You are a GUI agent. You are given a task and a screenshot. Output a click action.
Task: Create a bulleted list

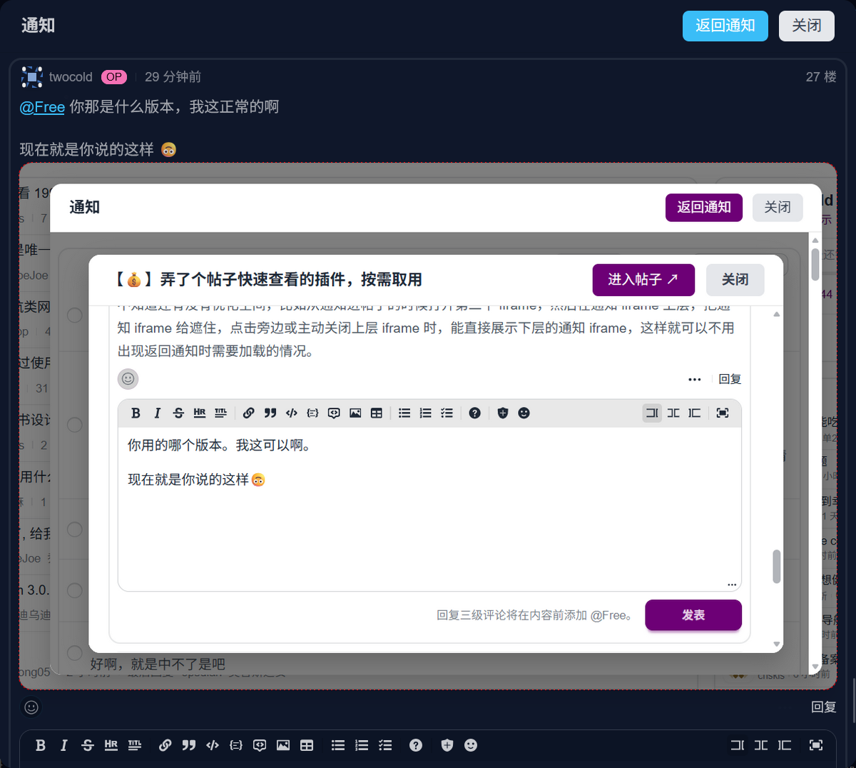pos(404,413)
